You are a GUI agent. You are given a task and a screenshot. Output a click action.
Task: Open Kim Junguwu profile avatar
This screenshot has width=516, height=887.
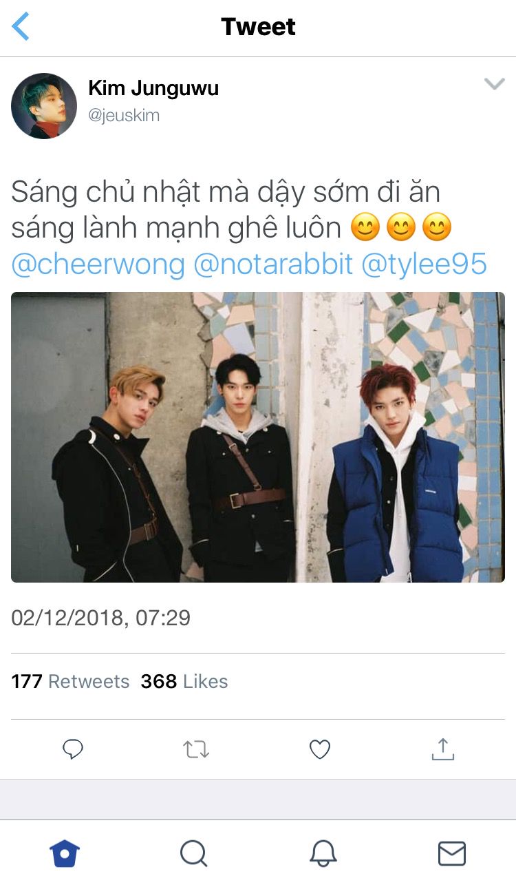(44, 106)
